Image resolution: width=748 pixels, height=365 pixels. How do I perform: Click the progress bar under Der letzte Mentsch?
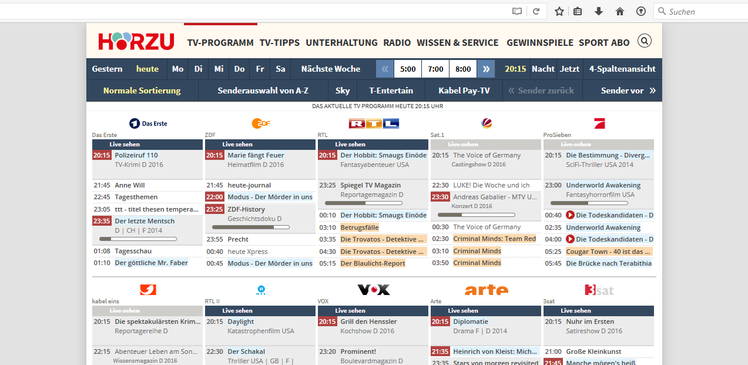click(x=138, y=239)
